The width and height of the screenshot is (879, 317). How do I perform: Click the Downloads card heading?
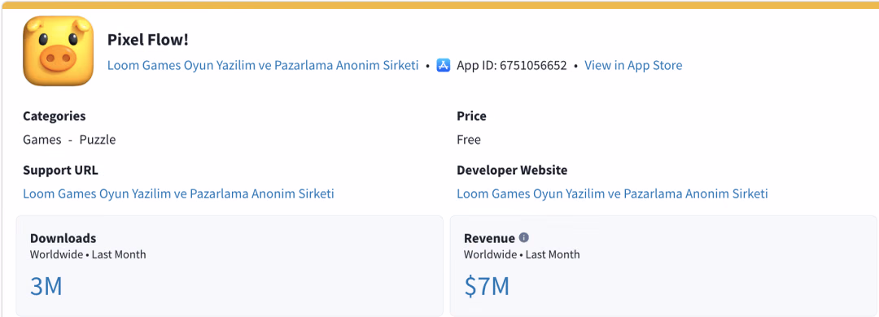point(63,238)
